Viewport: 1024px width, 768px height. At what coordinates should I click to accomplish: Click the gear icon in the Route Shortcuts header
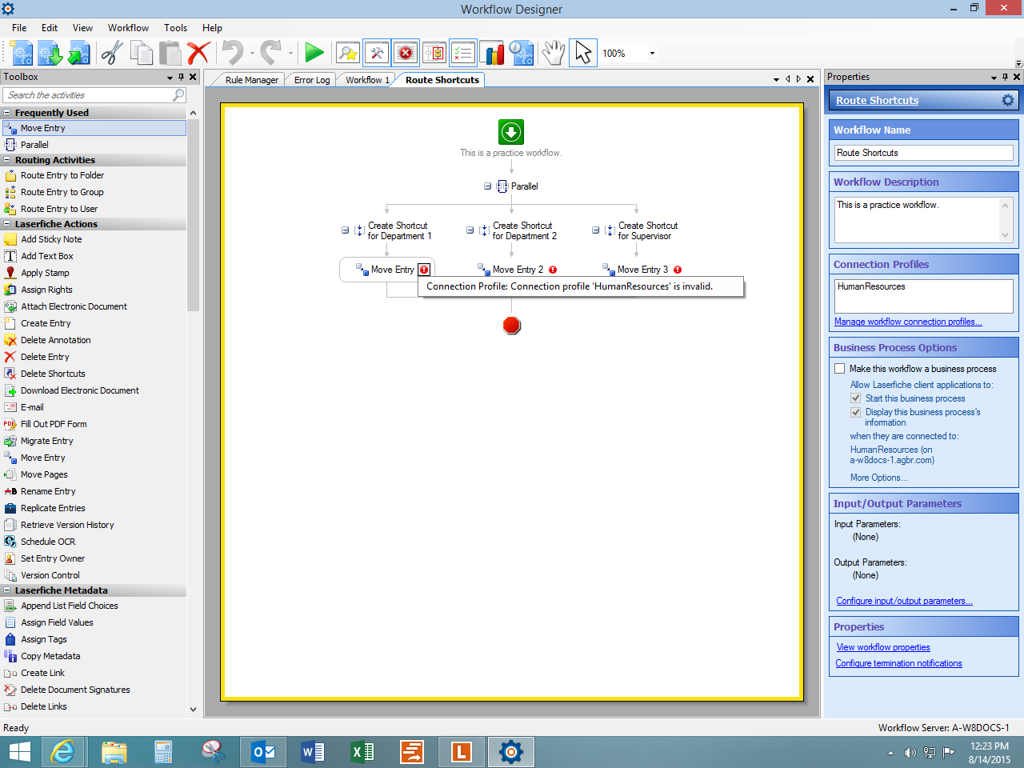(x=1008, y=100)
